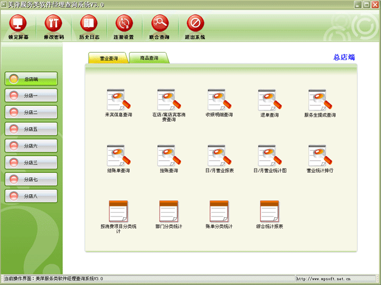Open 连接设置 connection settings

(124, 25)
